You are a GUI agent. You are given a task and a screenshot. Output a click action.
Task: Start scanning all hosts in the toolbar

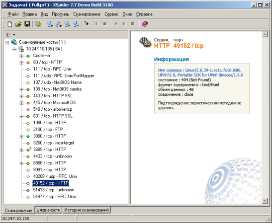tap(86, 23)
